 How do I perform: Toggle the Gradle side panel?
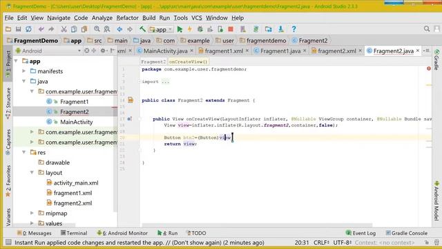point(436,59)
